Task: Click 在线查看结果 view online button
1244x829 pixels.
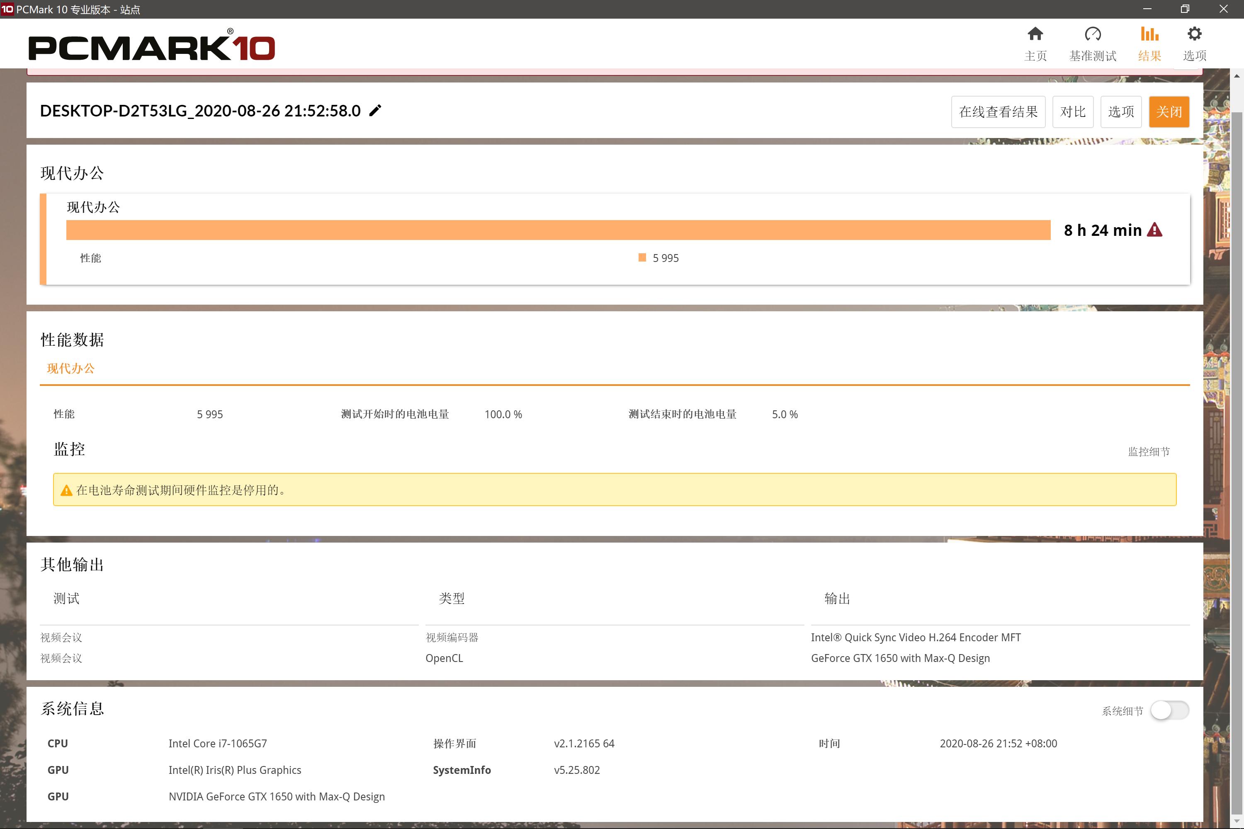Action: click(x=998, y=112)
